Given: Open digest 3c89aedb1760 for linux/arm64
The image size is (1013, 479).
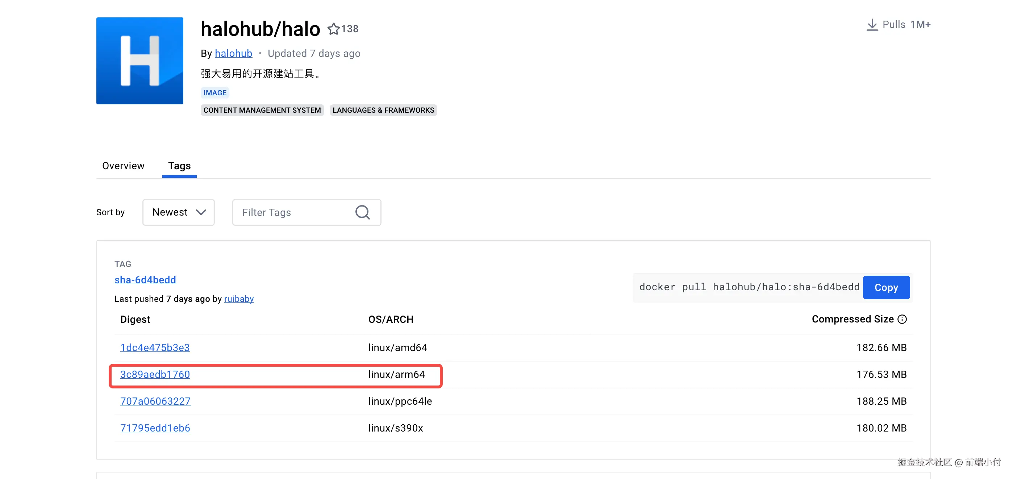Looking at the screenshot, I should [155, 374].
